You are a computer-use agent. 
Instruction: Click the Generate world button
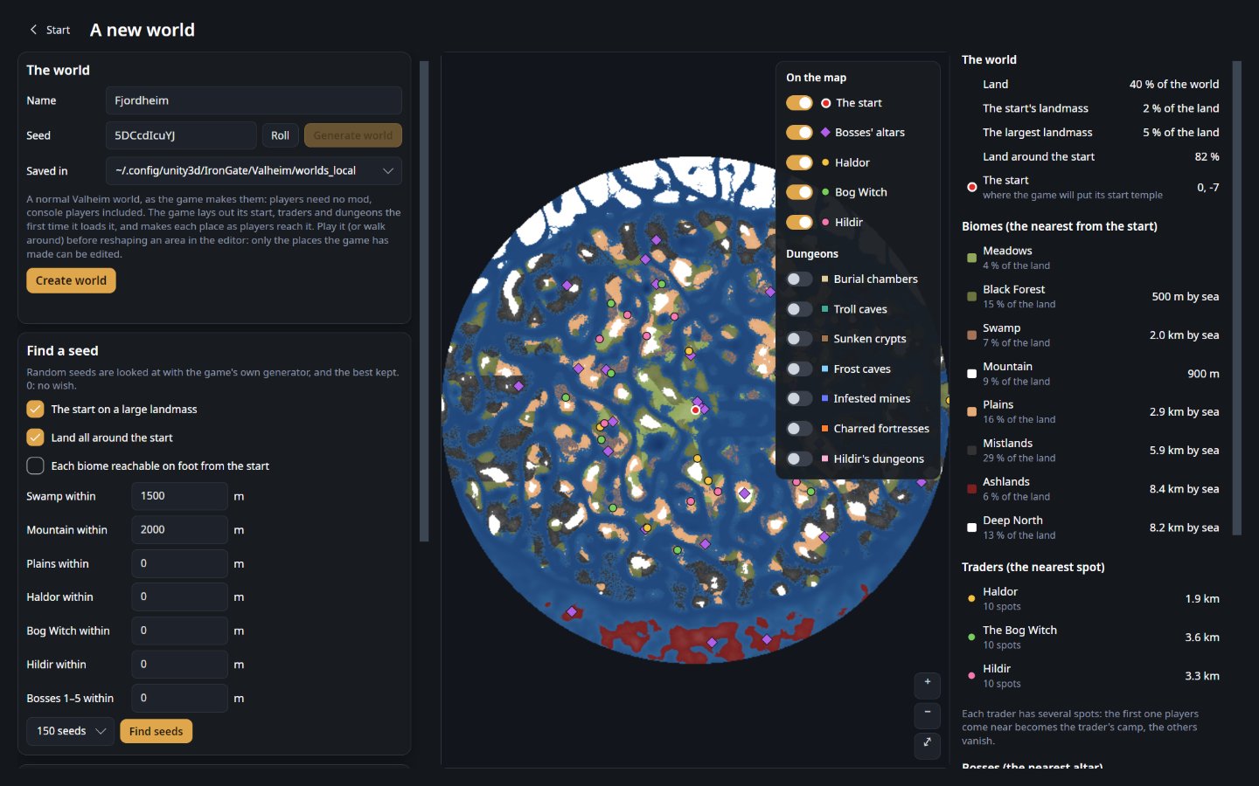pyautogui.click(x=353, y=135)
